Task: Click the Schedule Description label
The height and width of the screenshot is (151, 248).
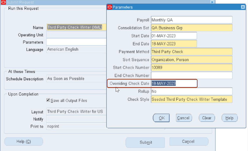Action: [x=25, y=79]
